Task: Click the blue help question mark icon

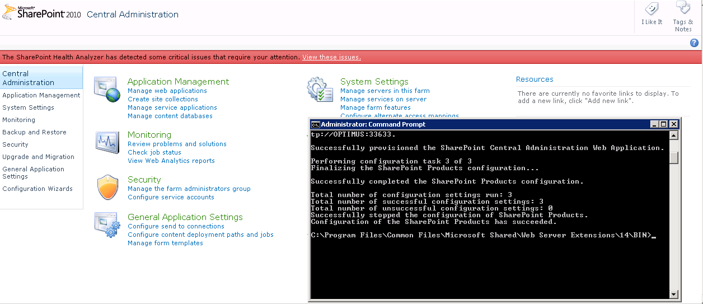Action: coord(694,43)
